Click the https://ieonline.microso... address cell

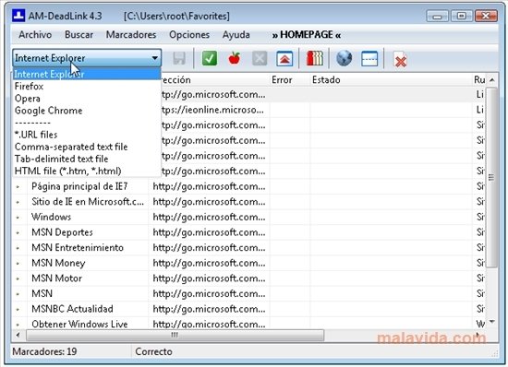(213, 110)
